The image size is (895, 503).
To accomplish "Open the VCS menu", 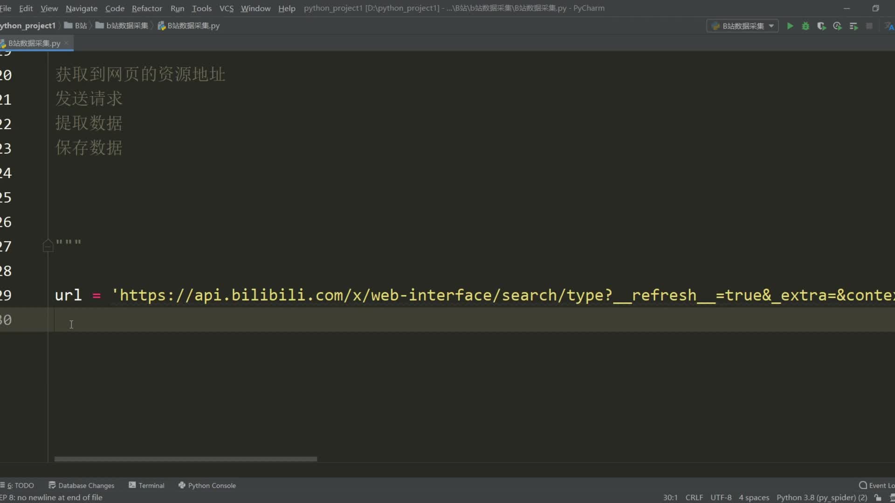I will (227, 8).
